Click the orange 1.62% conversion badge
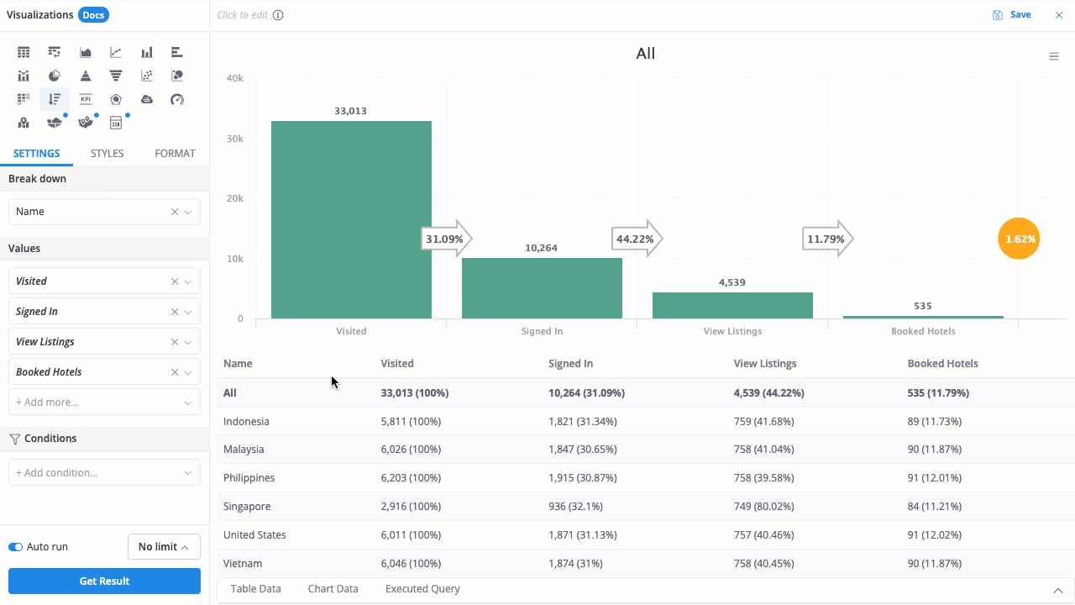The width and height of the screenshot is (1075, 605). (1019, 239)
